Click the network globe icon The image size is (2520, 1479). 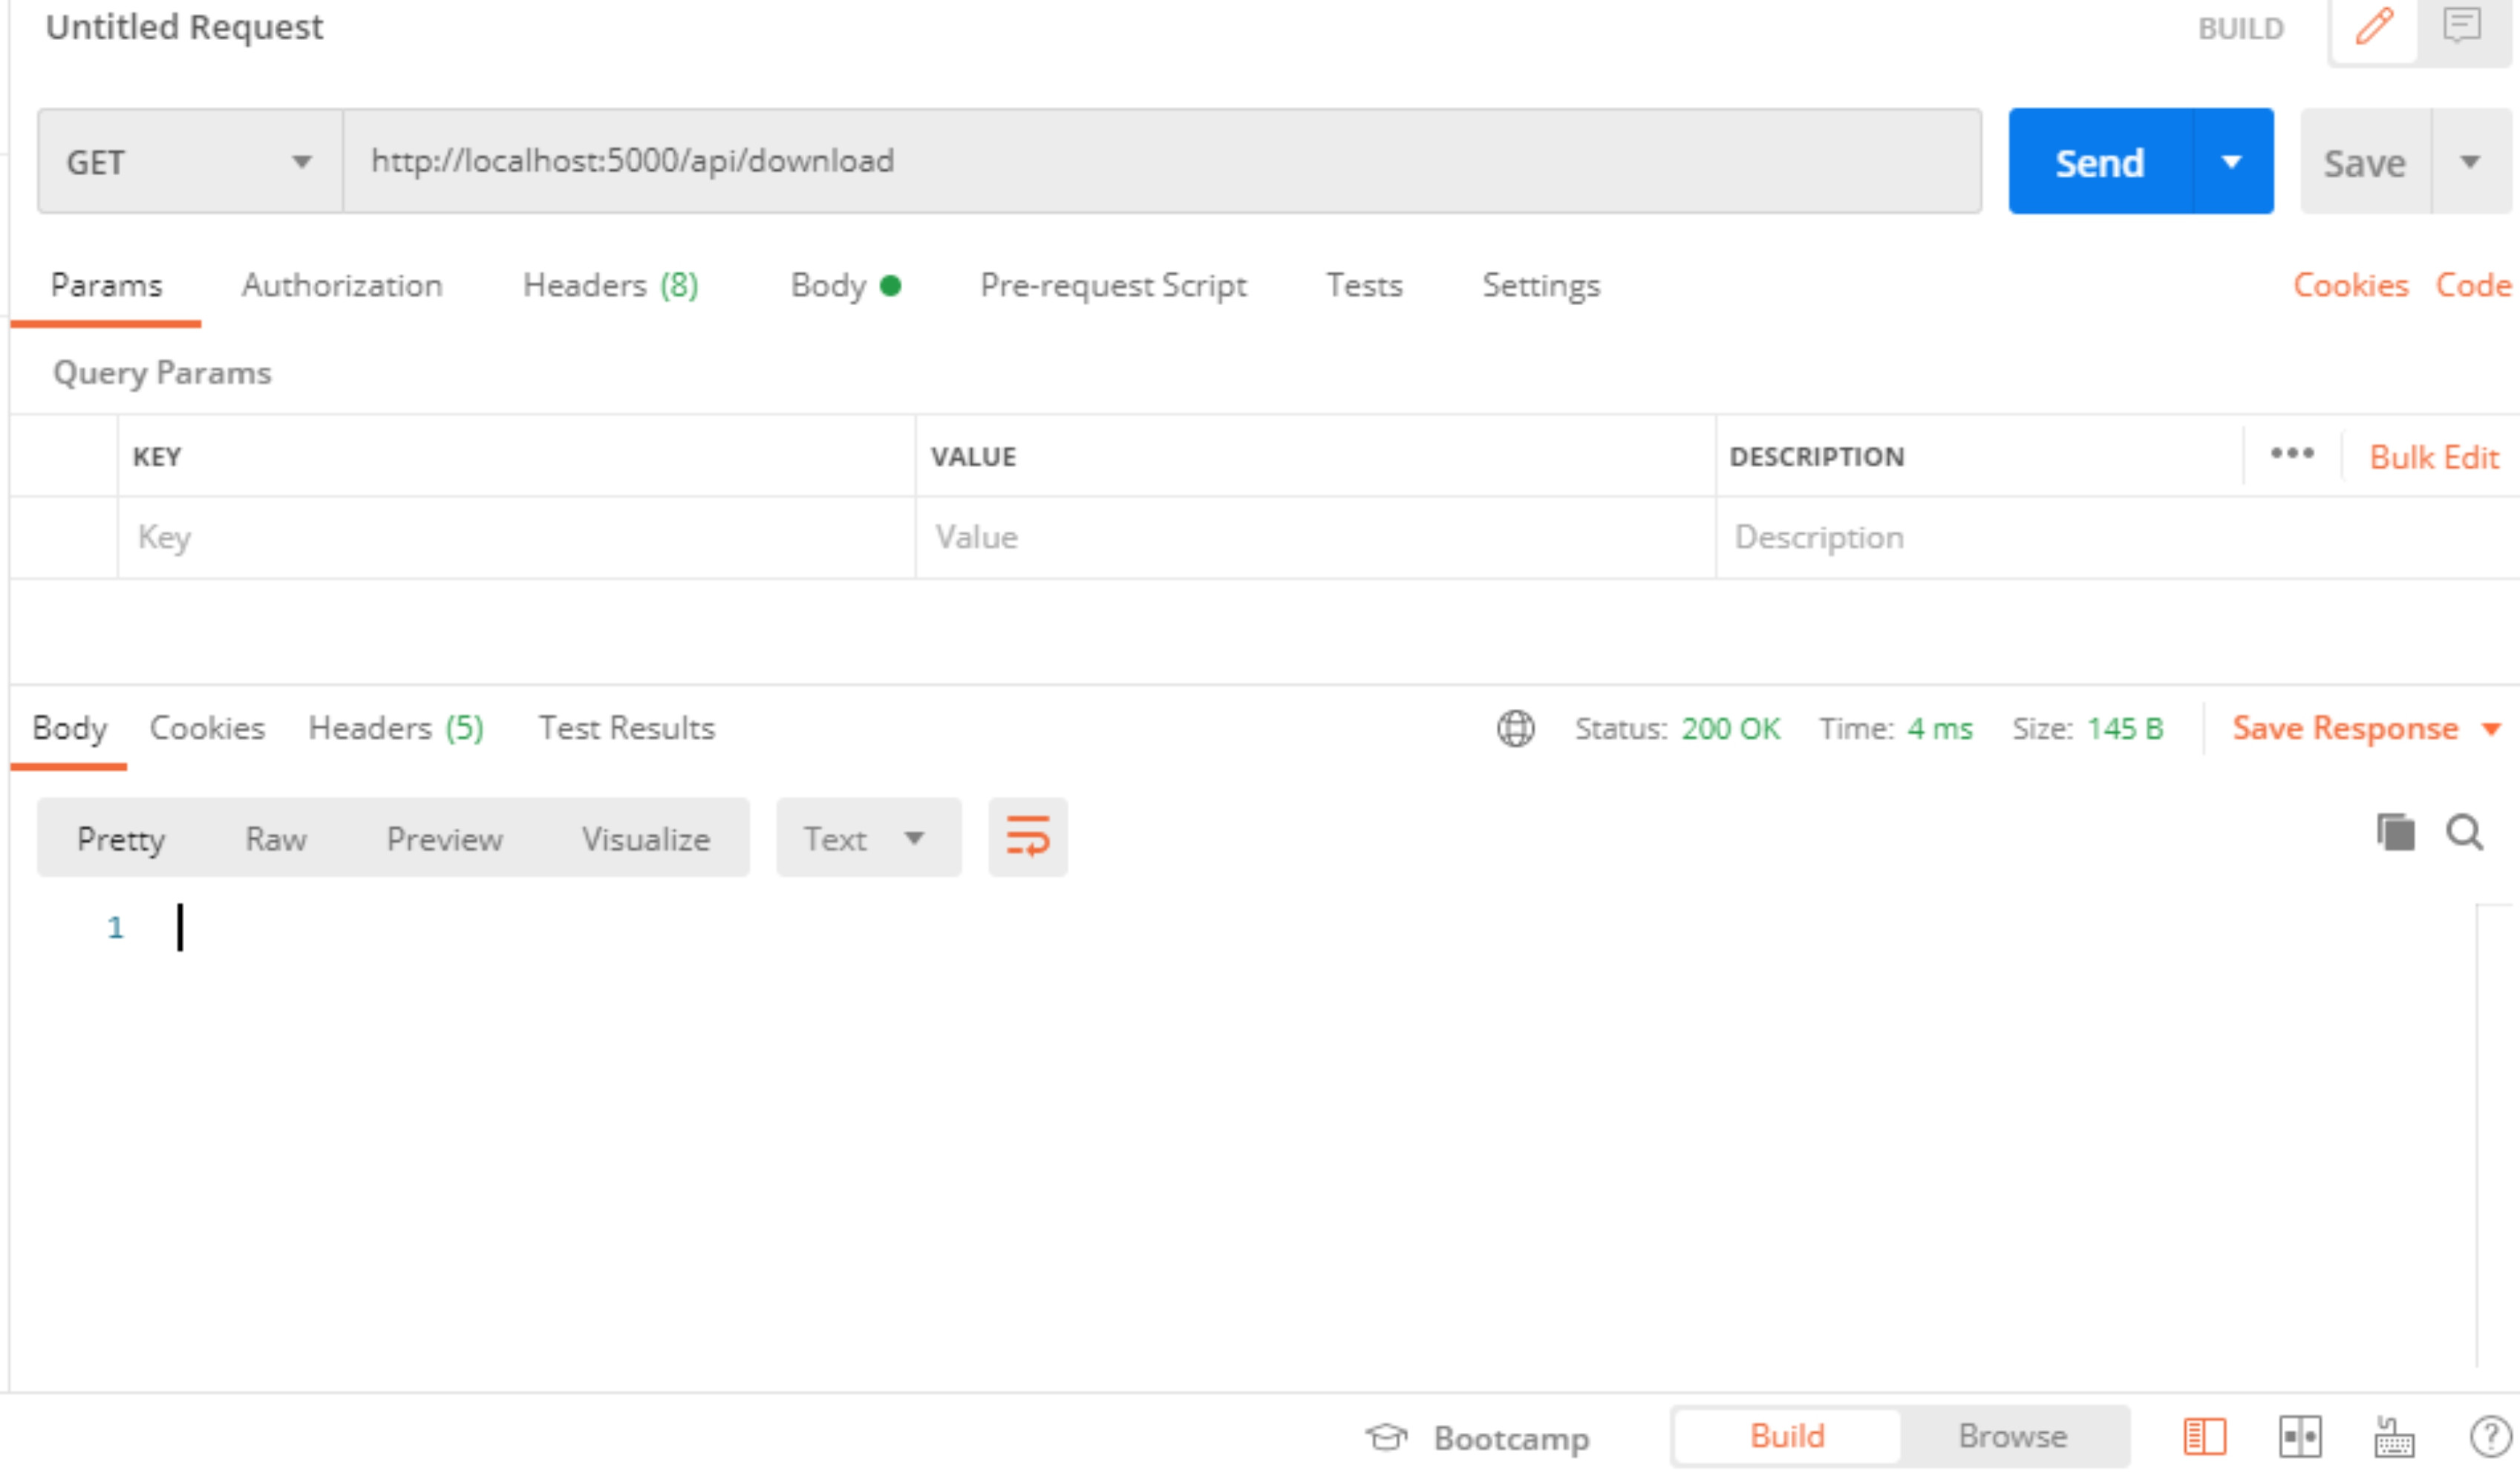[1515, 729]
